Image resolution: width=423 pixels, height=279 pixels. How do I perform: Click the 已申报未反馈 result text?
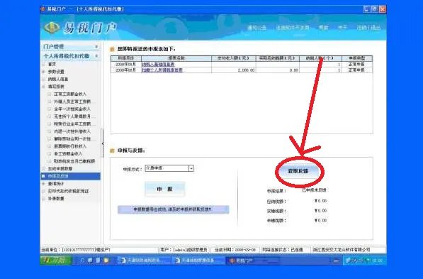[x=314, y=190]
